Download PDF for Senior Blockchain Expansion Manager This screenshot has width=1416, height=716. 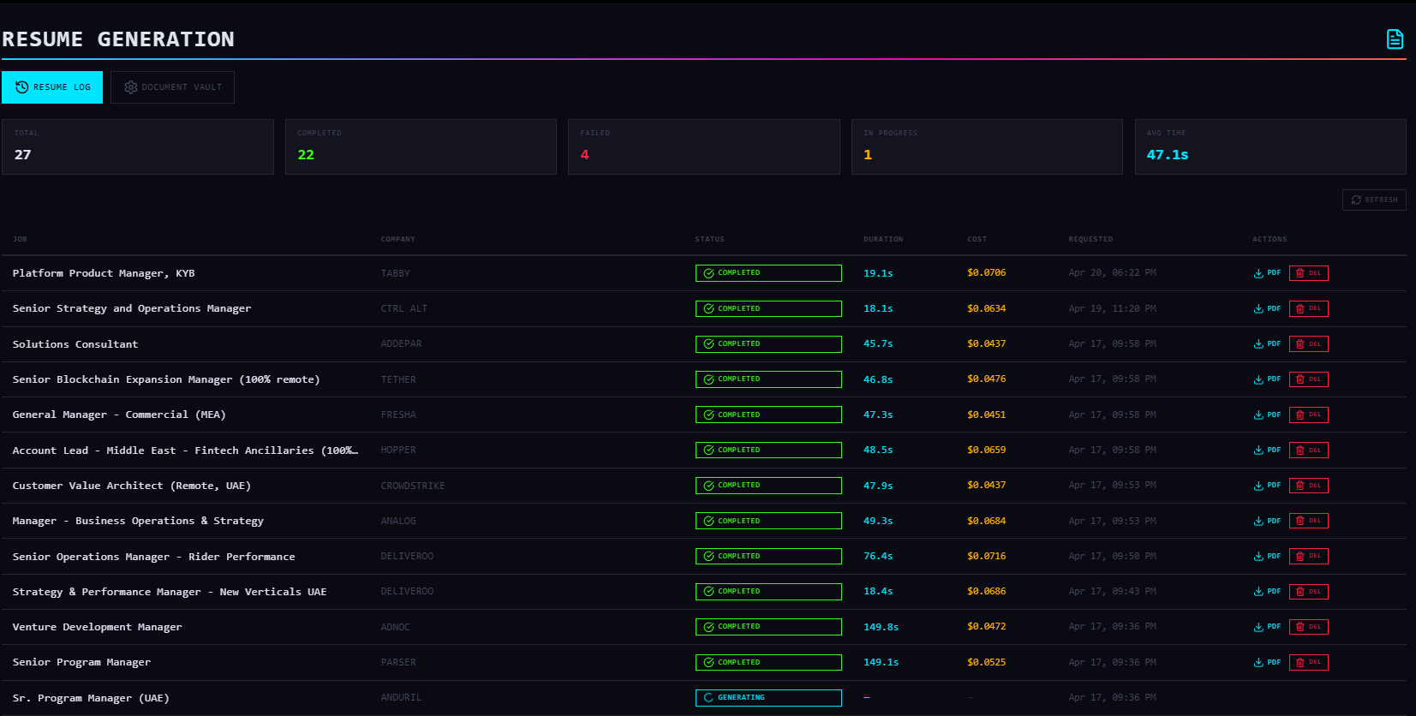[x=1267, y=379]
